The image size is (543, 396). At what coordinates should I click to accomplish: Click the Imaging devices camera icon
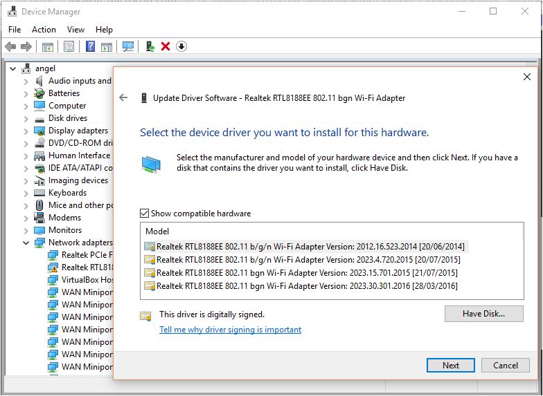[39, 180]
